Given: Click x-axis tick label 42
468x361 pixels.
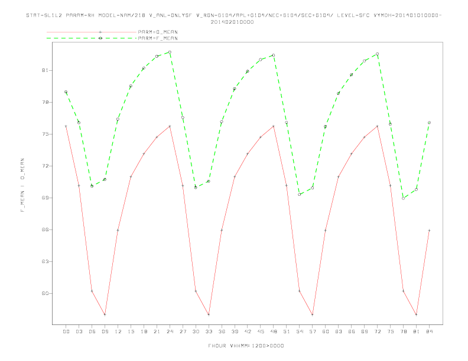Looking at the screenshot, I should (x=248, y=332).
